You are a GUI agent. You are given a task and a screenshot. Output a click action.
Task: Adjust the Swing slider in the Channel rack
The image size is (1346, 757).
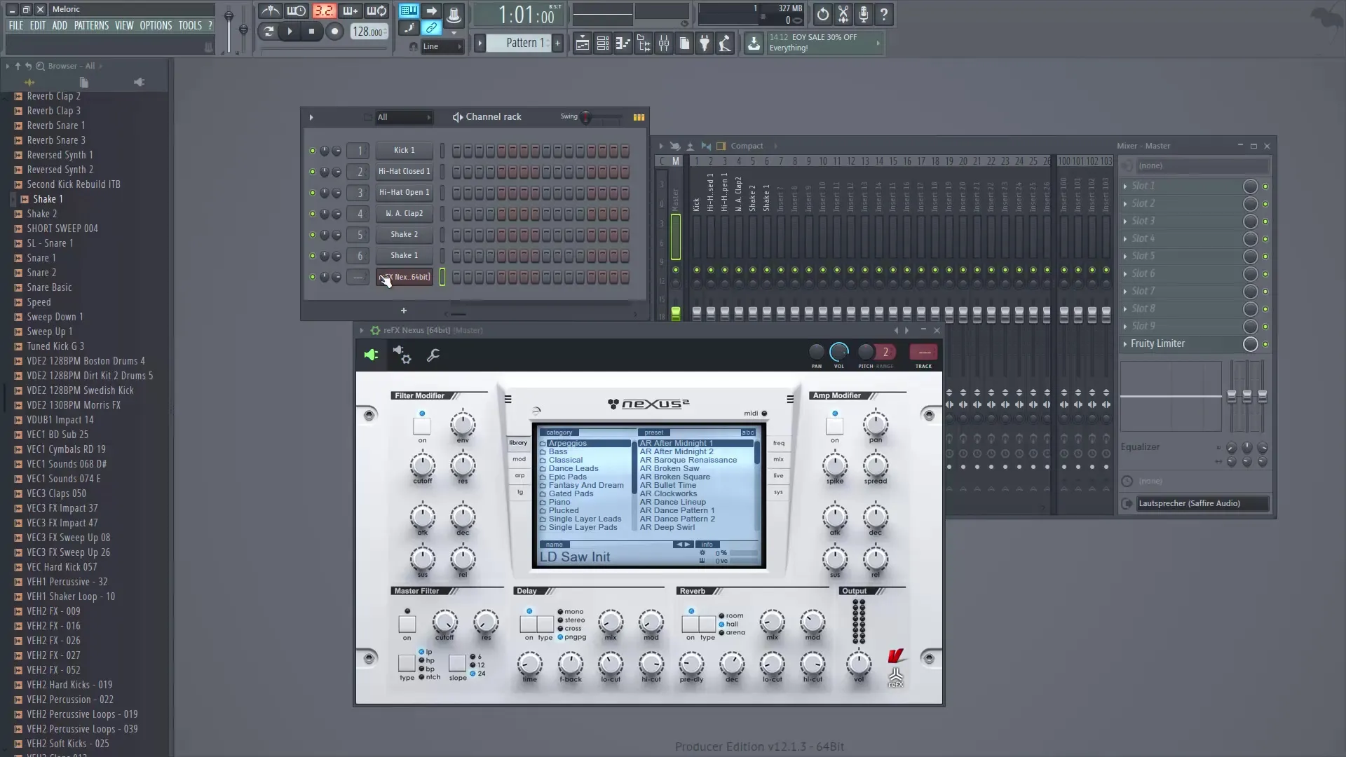click(x=587, y=117)
